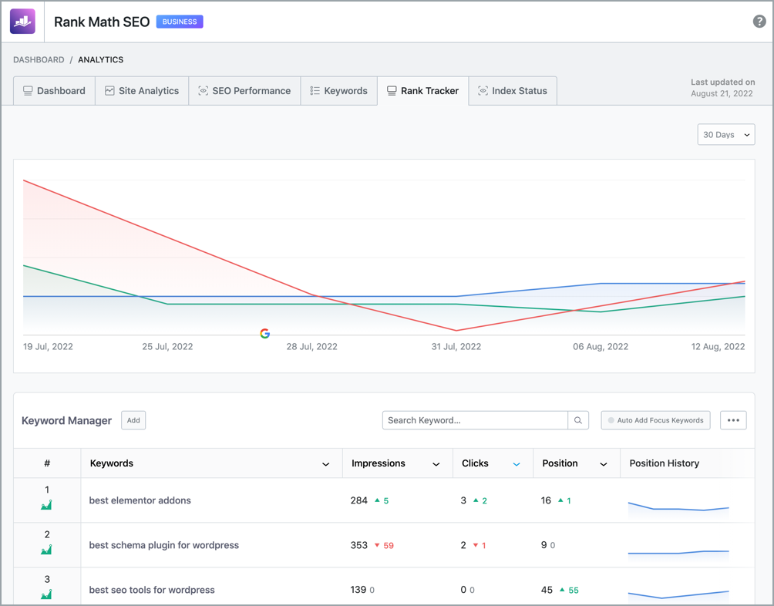This screenshot has width=774, height=606.
Task: Sort by the Impressions column chevron
Action: 436,464
